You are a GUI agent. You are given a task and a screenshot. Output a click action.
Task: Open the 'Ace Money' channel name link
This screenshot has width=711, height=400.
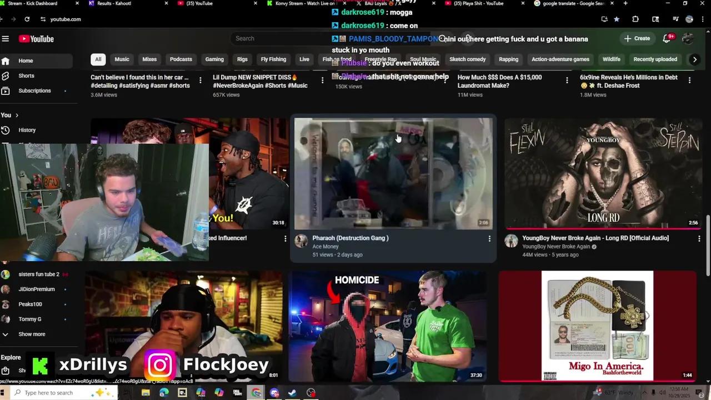pyautogui.click(x=326, y=247)
